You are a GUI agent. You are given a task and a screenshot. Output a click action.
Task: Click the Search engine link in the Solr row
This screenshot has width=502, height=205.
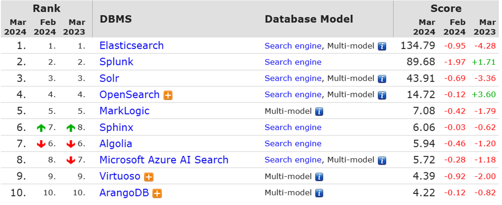293,78
